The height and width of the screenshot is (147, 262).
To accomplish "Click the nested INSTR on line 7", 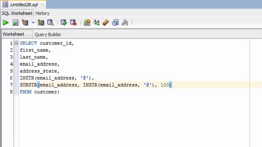I will 90,85.
